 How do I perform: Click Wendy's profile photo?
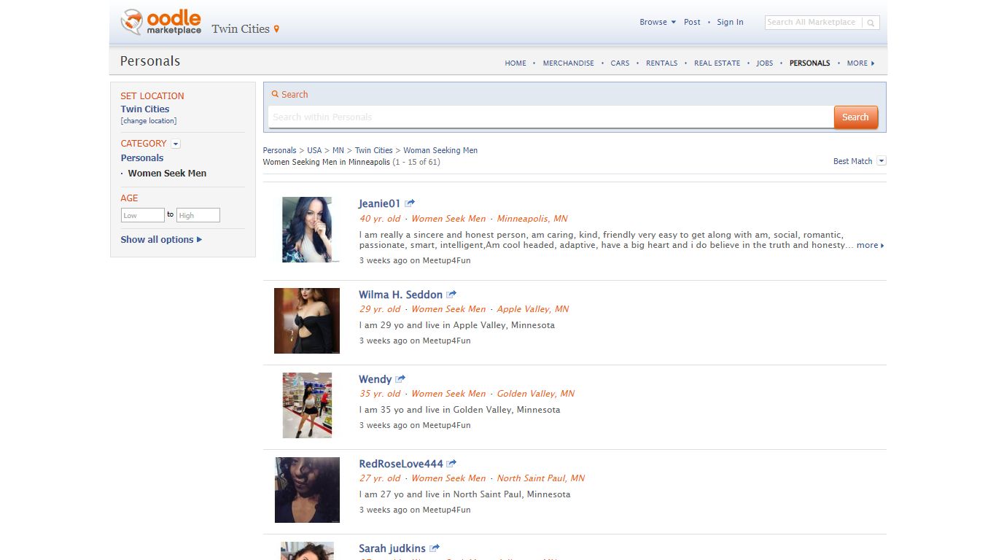(x=307, y=405)
